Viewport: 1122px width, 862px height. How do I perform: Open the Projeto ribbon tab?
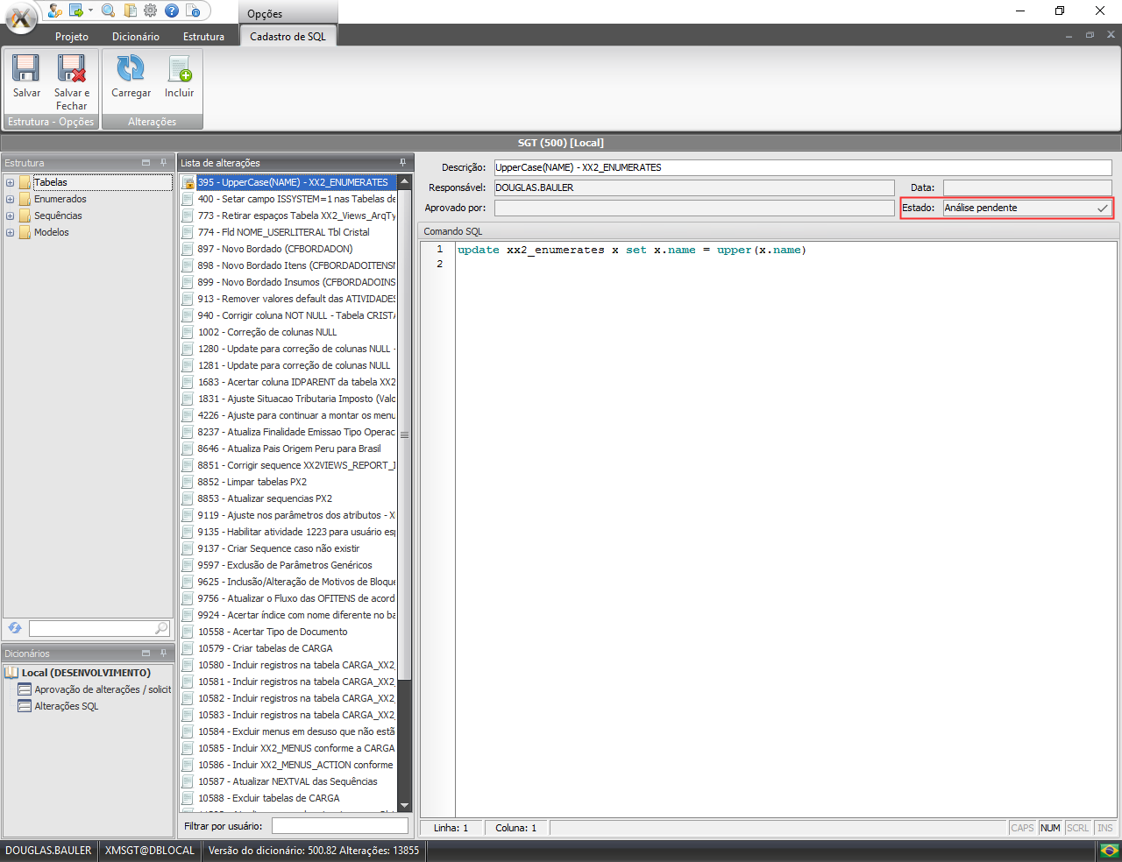72,37
